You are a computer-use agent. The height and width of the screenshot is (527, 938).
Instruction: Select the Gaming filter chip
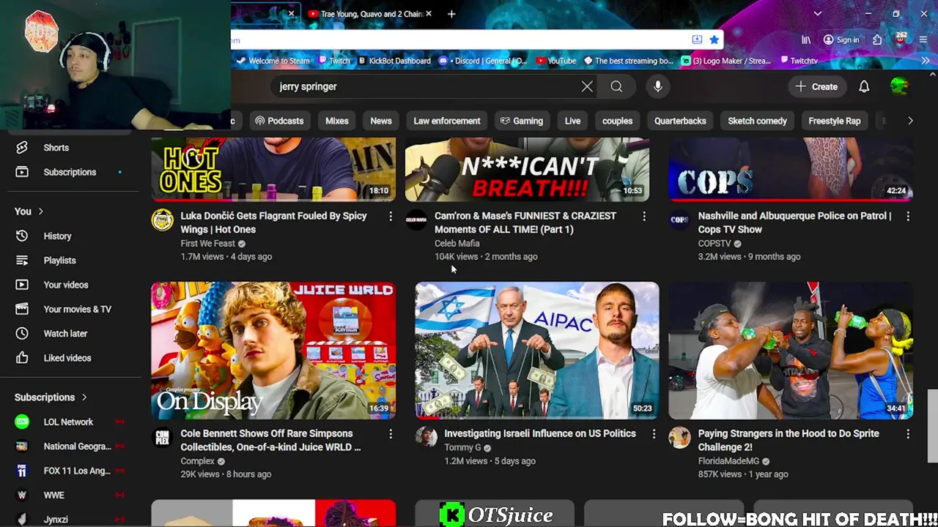(521, 121)
